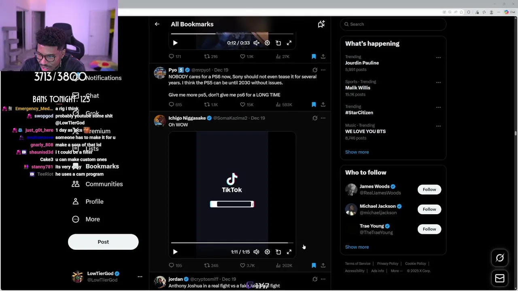Screen dimensions: 518x291
Task: Open the Messages envelope floating button
Action: click(500, 278)
